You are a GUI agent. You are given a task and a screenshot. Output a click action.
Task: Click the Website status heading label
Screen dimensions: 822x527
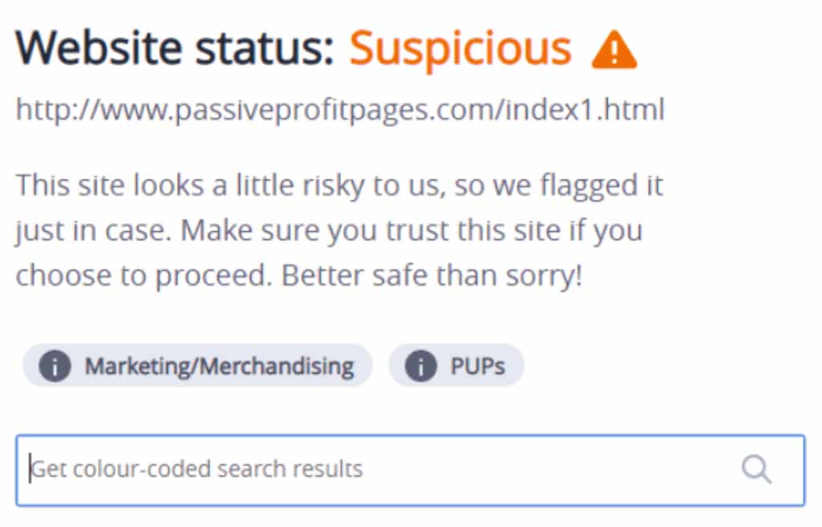(174, 48)
